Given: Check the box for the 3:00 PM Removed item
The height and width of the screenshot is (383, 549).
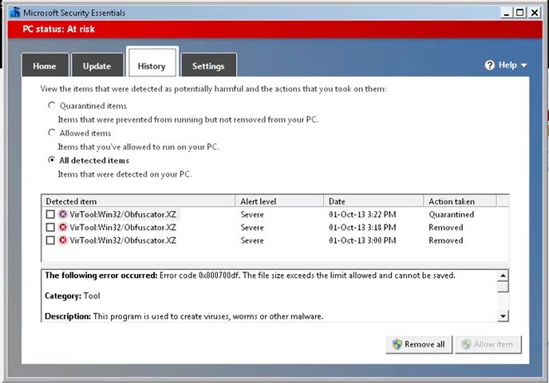Looking at the screenshot, I should pos(50,240).
